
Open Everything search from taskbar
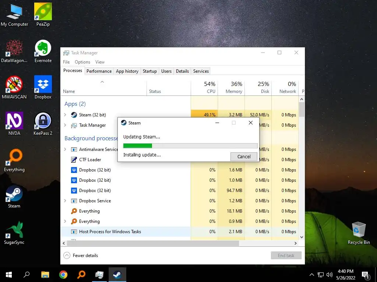[81, 274]
